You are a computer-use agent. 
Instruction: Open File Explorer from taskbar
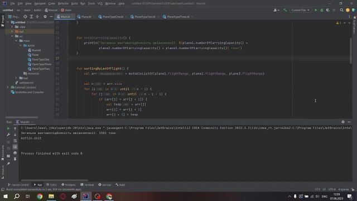(x=51, y=196)
